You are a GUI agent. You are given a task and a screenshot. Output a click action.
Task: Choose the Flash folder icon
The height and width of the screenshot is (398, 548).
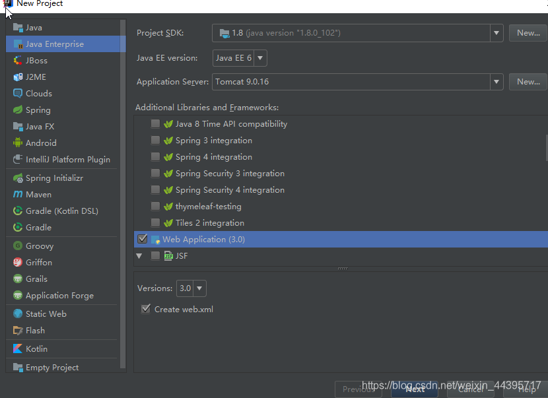(17, 330)
